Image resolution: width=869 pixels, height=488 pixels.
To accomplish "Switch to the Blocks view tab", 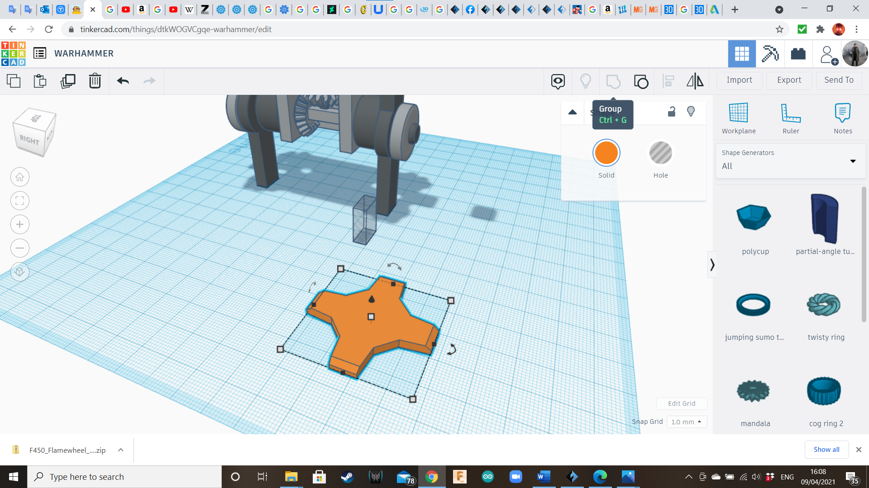I will point(770,54).
